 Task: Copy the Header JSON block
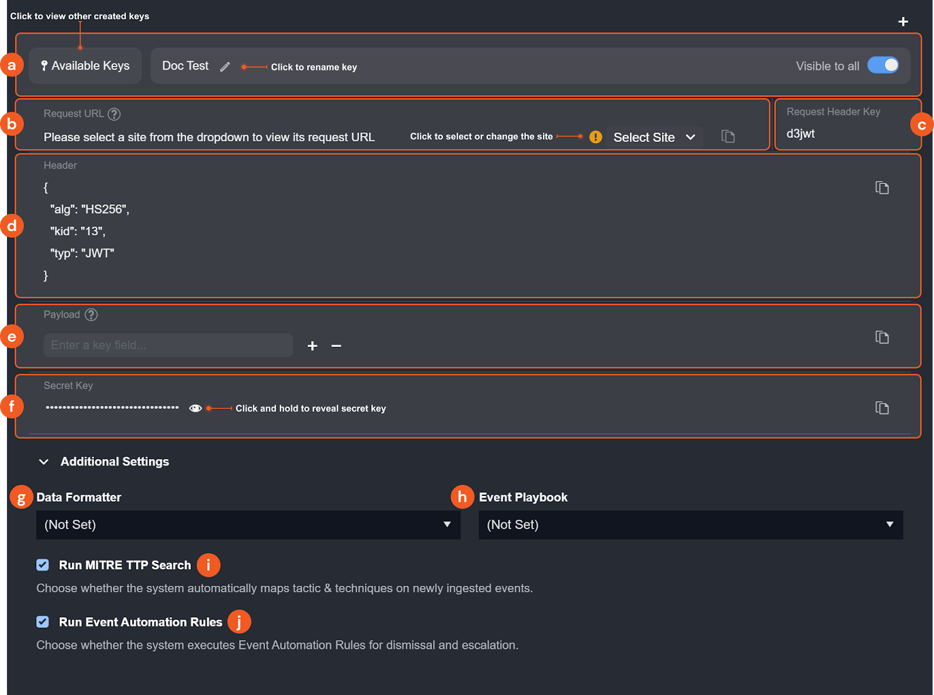(x=882, y=187)
